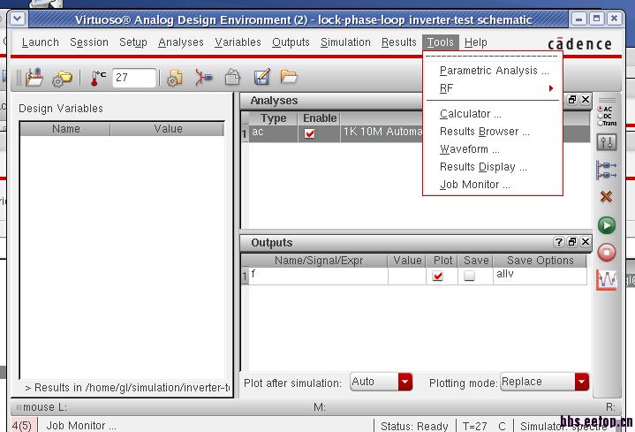Undock the Outputs panel
The height and width of the screenshot is (432, 635).
pyautogui.click(x=572, y=242)
